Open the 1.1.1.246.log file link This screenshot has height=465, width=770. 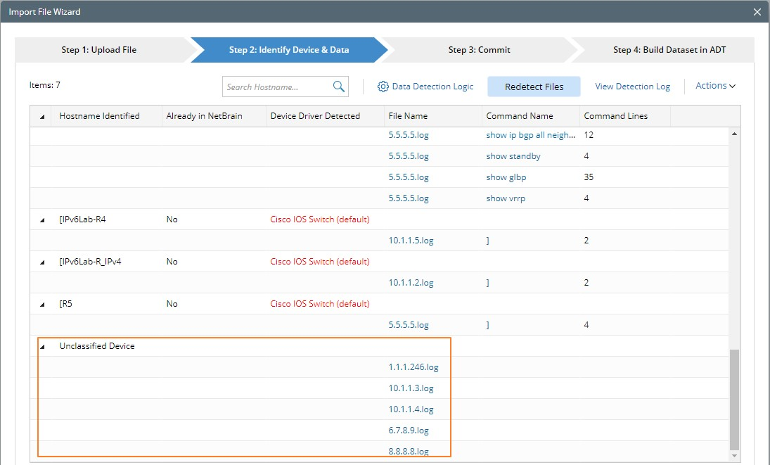coord(413,367)
